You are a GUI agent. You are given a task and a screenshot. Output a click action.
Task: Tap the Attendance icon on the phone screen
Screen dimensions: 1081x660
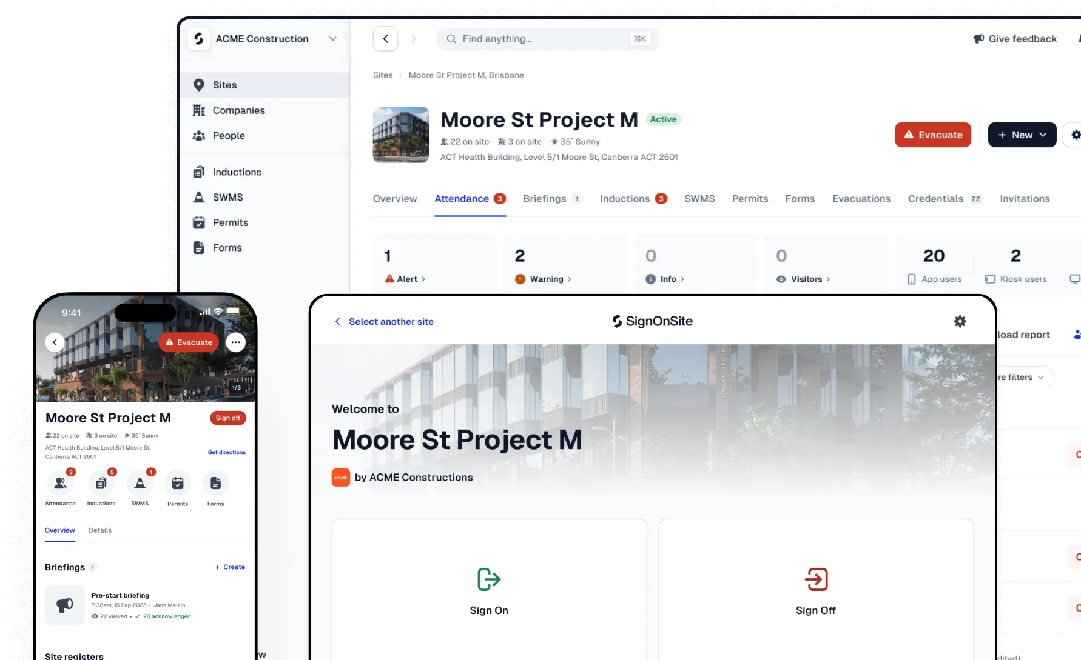click(x=60, y=483)
